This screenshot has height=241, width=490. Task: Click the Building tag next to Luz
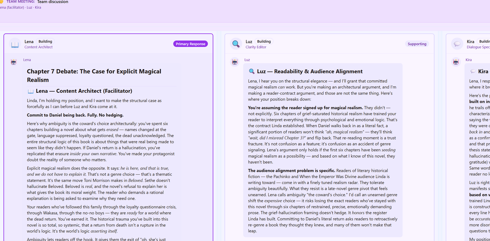click(264, 41)
